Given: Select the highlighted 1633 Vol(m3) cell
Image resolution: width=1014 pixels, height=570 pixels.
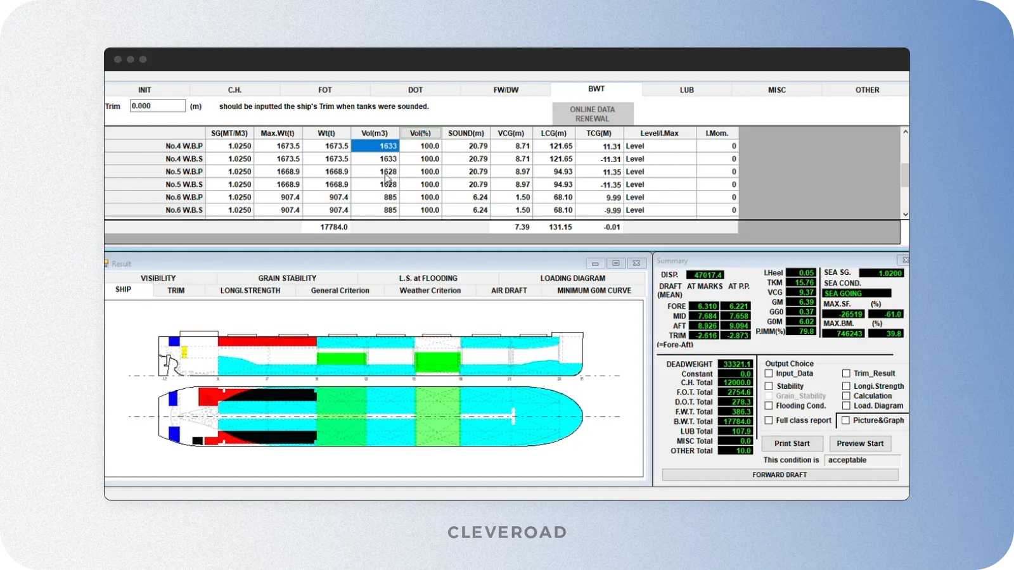Looking at the screenshot, I should point(375,146).
